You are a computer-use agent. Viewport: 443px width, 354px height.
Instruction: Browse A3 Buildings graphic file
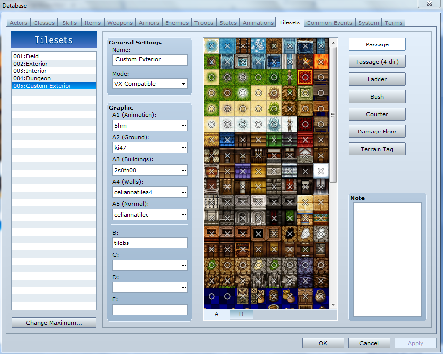pyautogui.click(x=184, y=170)
